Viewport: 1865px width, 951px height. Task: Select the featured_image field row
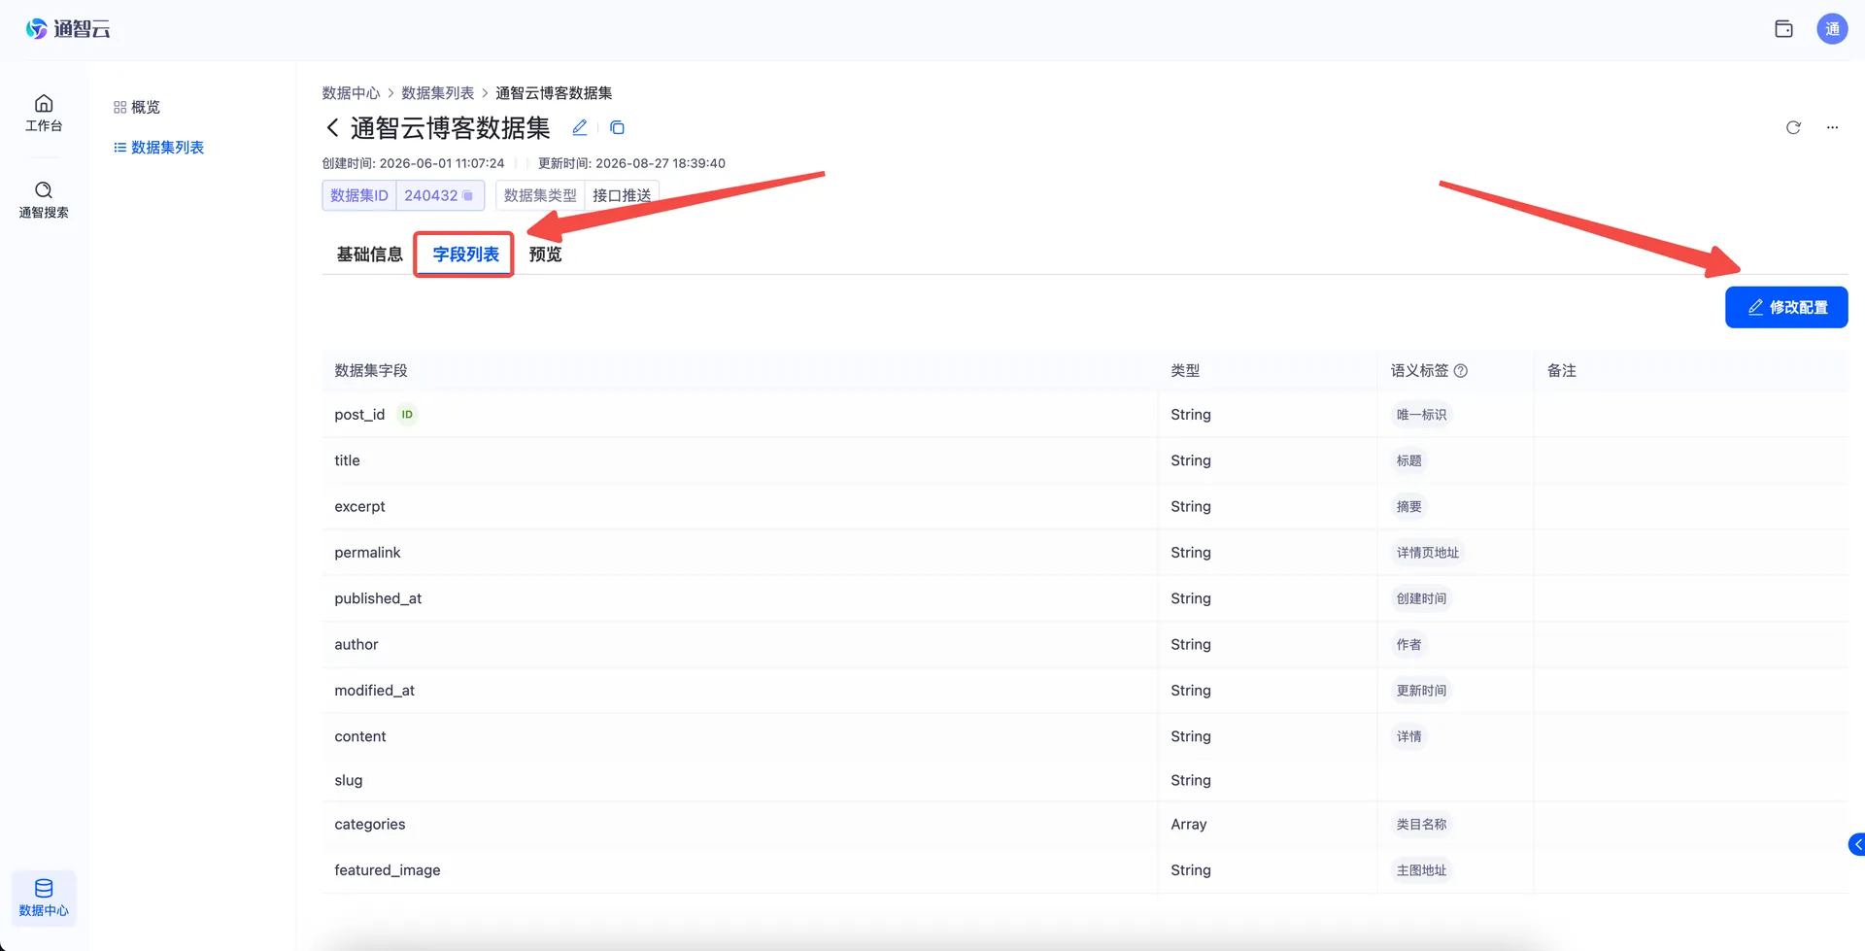[x=1085, y=870]
